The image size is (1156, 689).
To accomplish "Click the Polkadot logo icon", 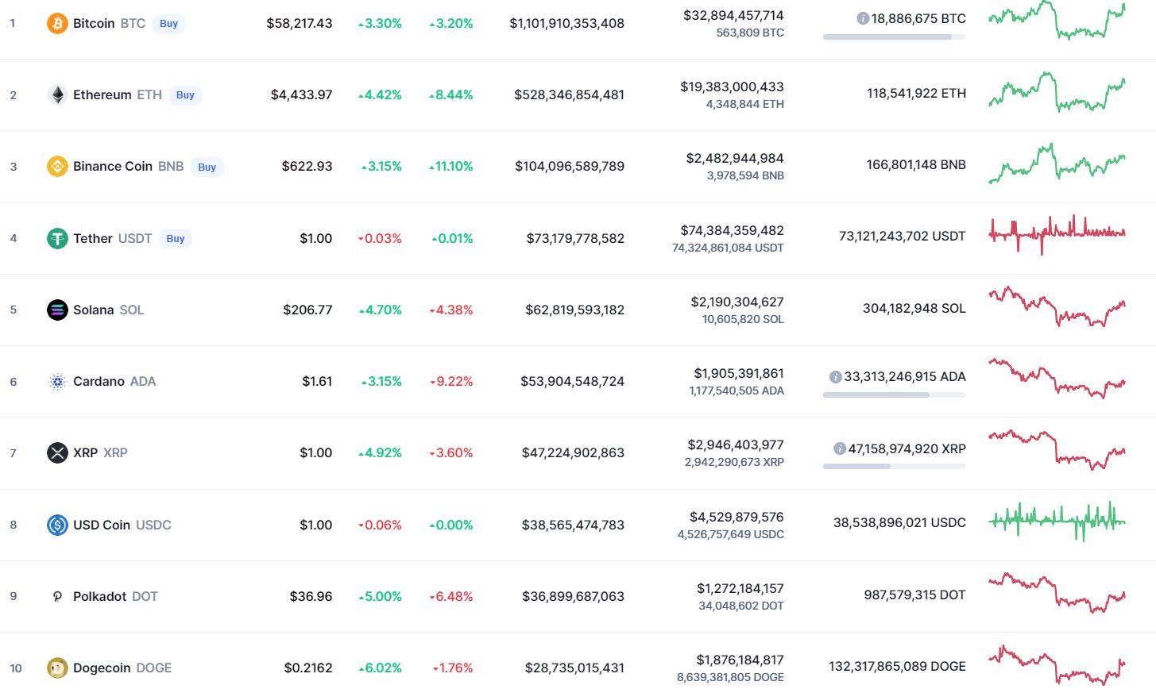I will coord(57,597).
